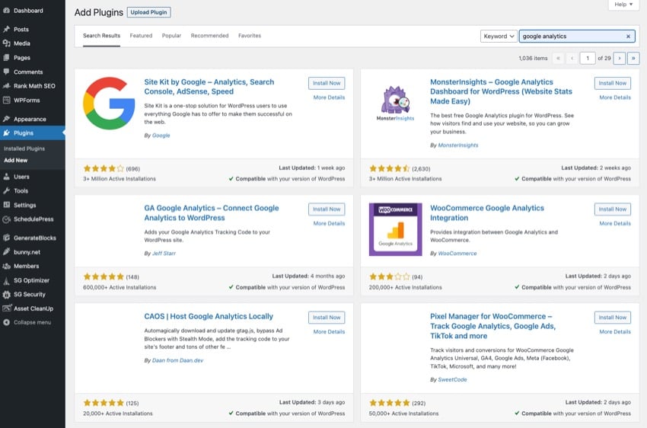
Task: Click the Posts pushpin icon
Action: click(x=7, y=29)
